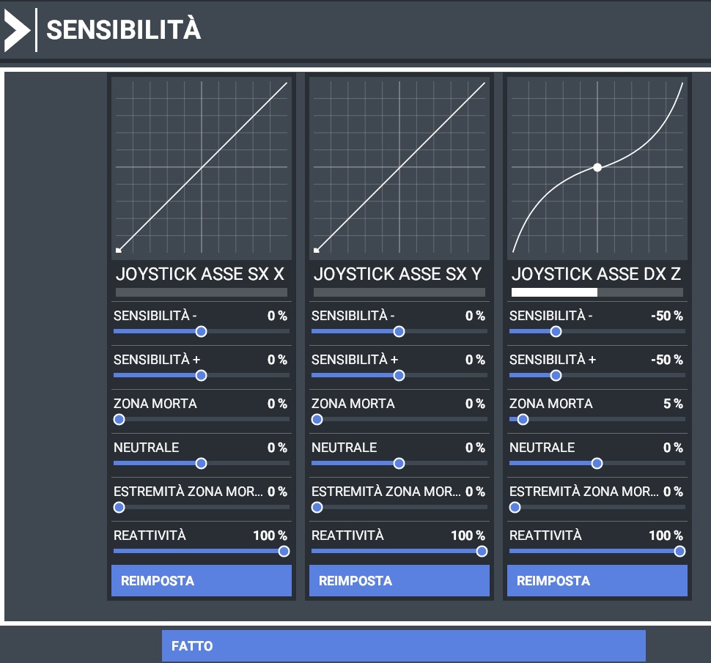Click the corner square handle on Asse SX Y graph

[x=317, y=250]
